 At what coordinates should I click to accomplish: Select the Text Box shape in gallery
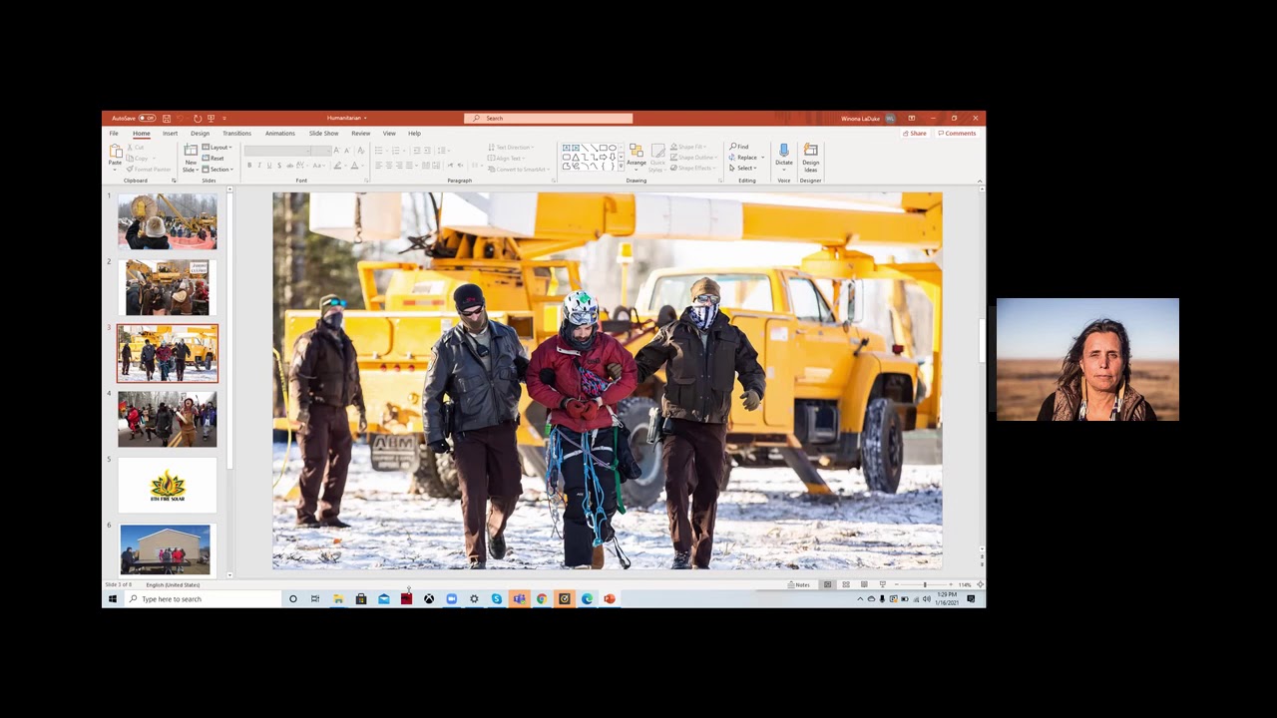[567, 149]
